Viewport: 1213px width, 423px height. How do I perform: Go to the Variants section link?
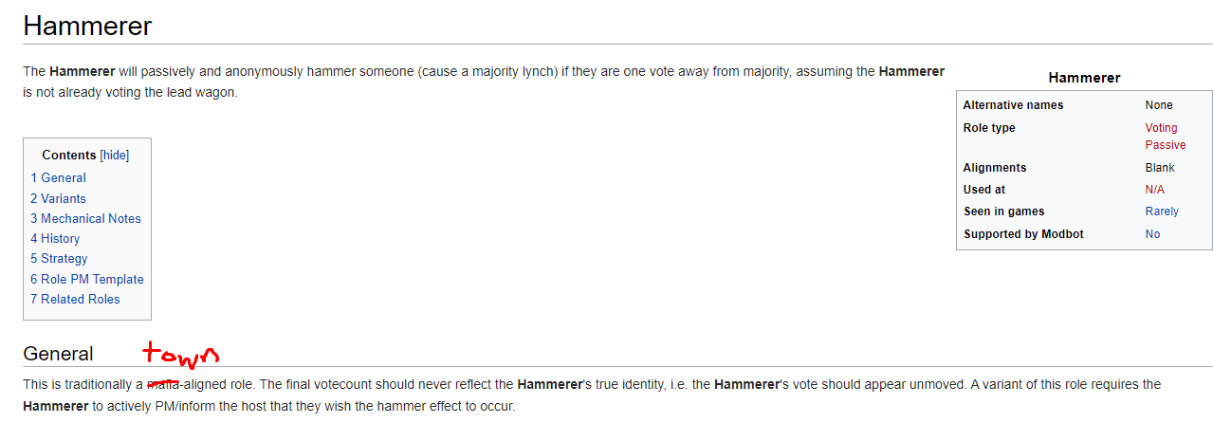tap(58, 198)
